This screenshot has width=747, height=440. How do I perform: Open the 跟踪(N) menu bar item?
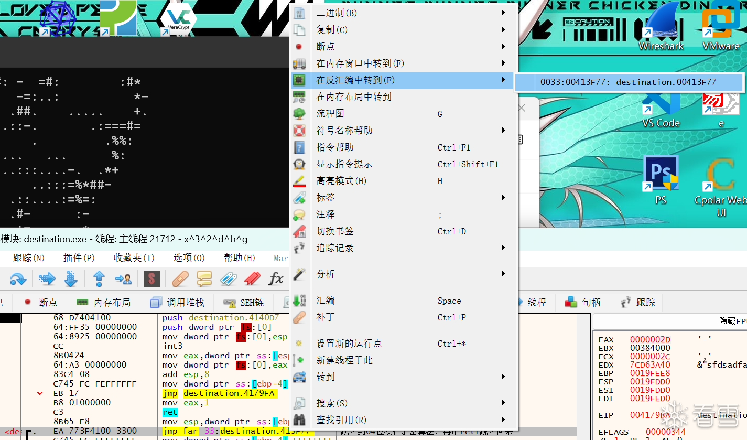[29, 258]
